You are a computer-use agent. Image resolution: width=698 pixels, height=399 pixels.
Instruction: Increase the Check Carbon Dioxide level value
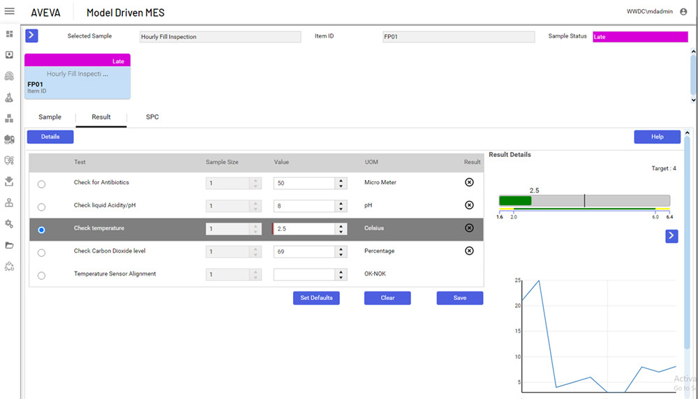[x=341, y=248]
